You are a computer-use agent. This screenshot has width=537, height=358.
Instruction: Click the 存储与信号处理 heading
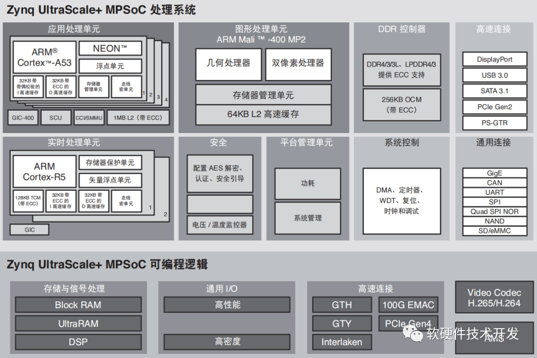point(74,288)
